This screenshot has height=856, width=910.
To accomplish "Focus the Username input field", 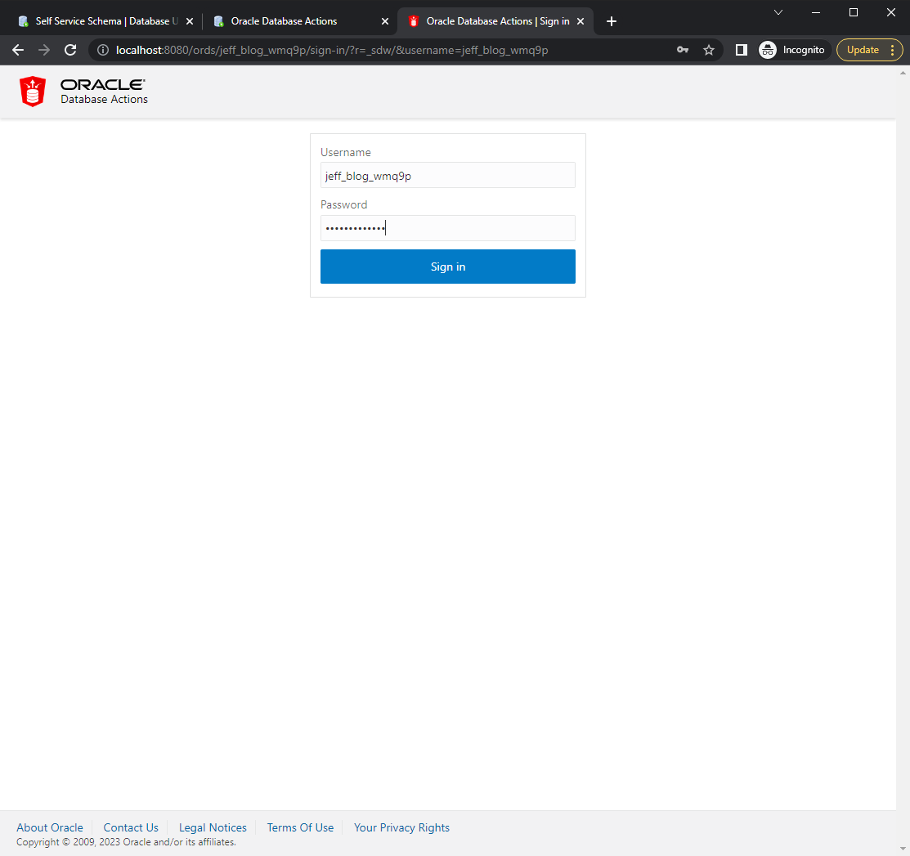I will [448, 175].
